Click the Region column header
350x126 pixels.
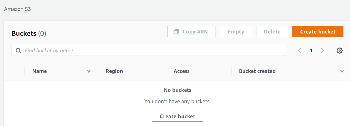114,71
